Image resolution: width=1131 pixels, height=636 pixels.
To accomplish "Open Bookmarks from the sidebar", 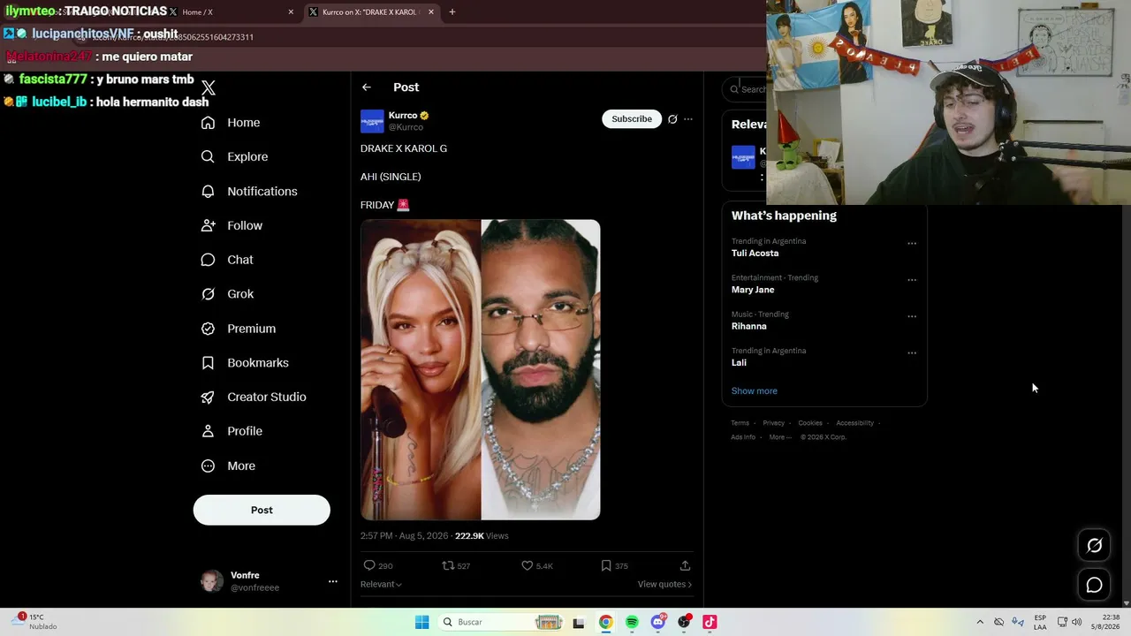I will pyautogui.click(x=245, y=363).
